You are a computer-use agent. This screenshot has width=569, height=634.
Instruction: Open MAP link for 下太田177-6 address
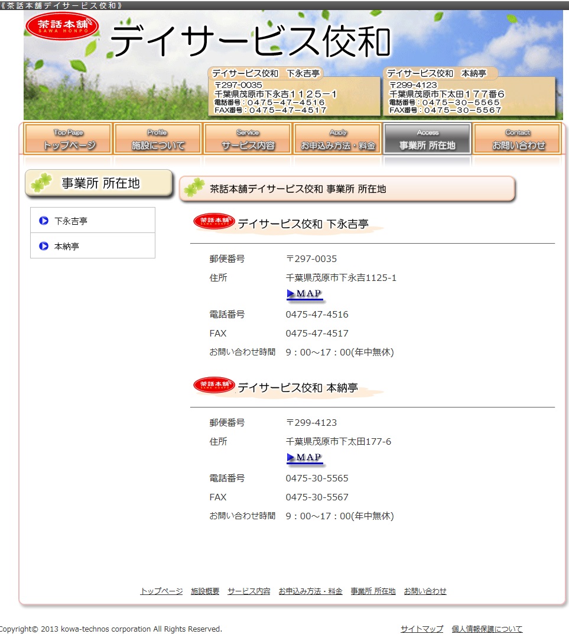pos(304,458)
